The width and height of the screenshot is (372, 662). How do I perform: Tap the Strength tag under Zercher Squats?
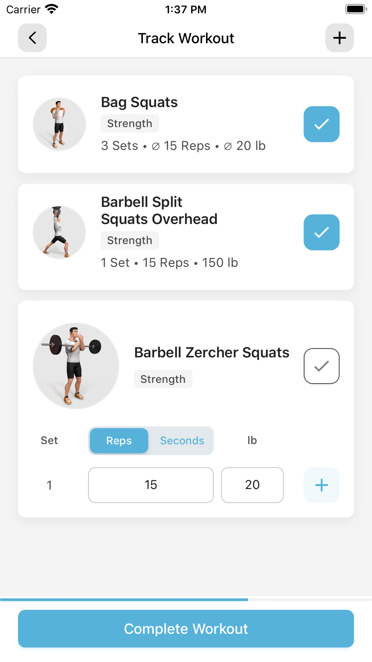point(163,379)
